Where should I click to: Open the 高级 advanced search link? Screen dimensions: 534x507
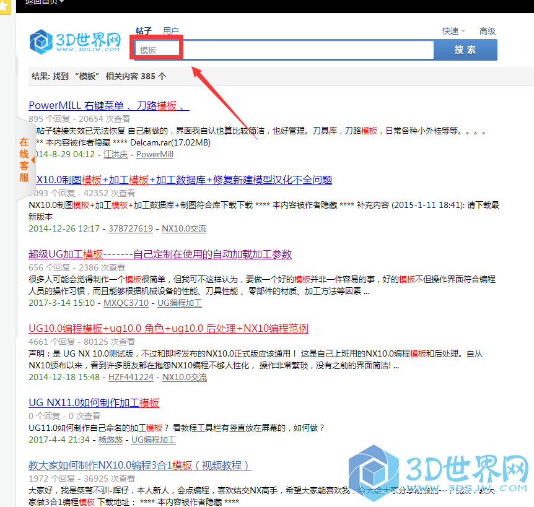coord(488,31)
